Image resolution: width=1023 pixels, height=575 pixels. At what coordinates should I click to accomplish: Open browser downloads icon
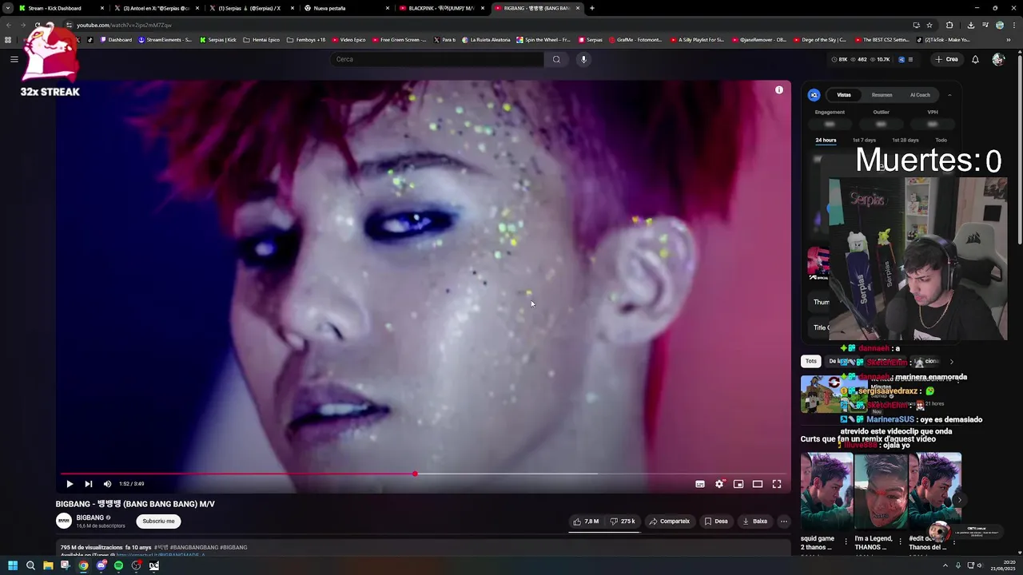pyautogui.click(x=970, y=25)
